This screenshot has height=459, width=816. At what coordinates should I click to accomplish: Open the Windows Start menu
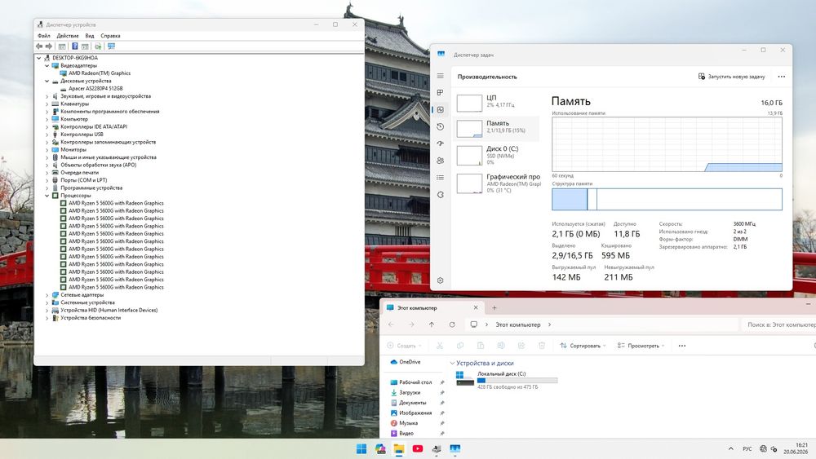point(361,448)
